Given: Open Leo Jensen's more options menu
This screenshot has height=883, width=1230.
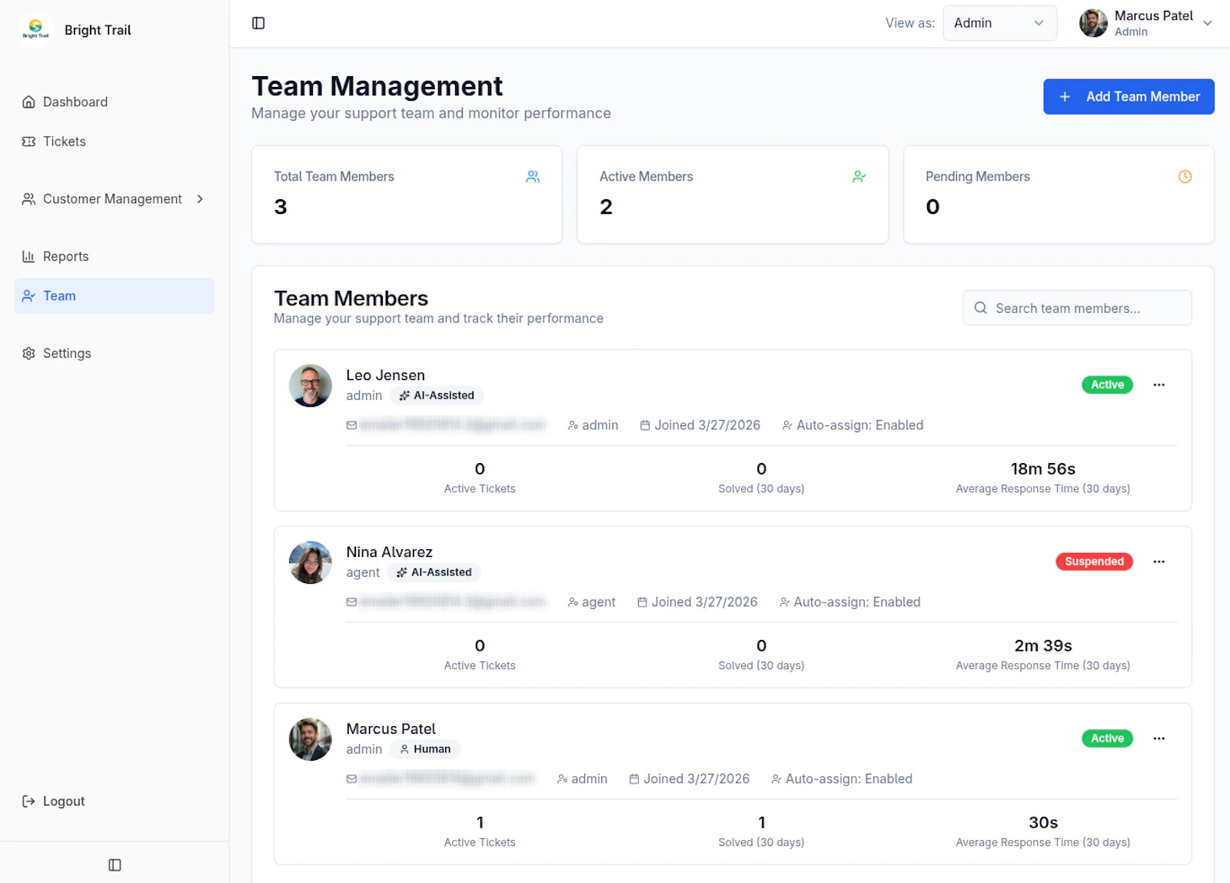Looking at the screenshot, I should click(x=1159, y=385).
